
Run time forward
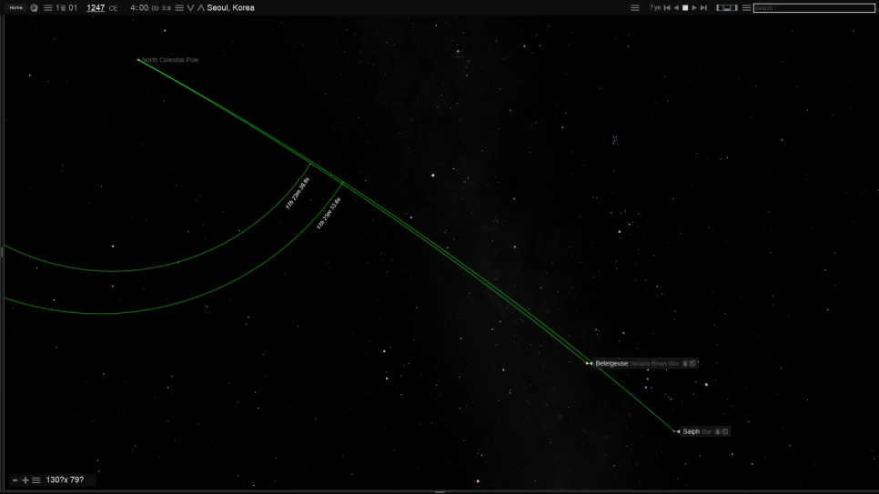pyautogui.click(x=694, y=8)
